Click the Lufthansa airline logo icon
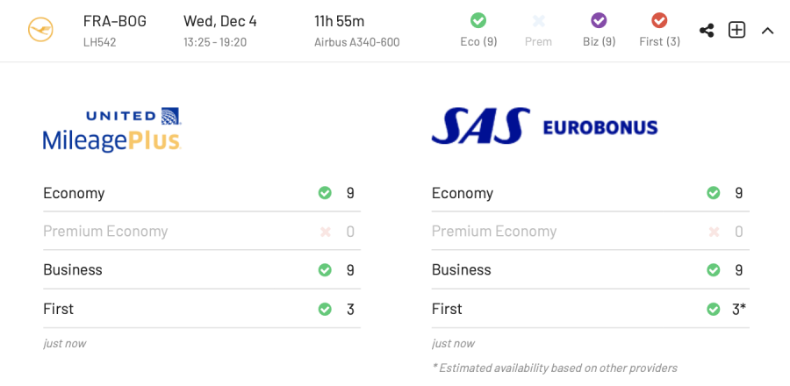 coord(40,30)
